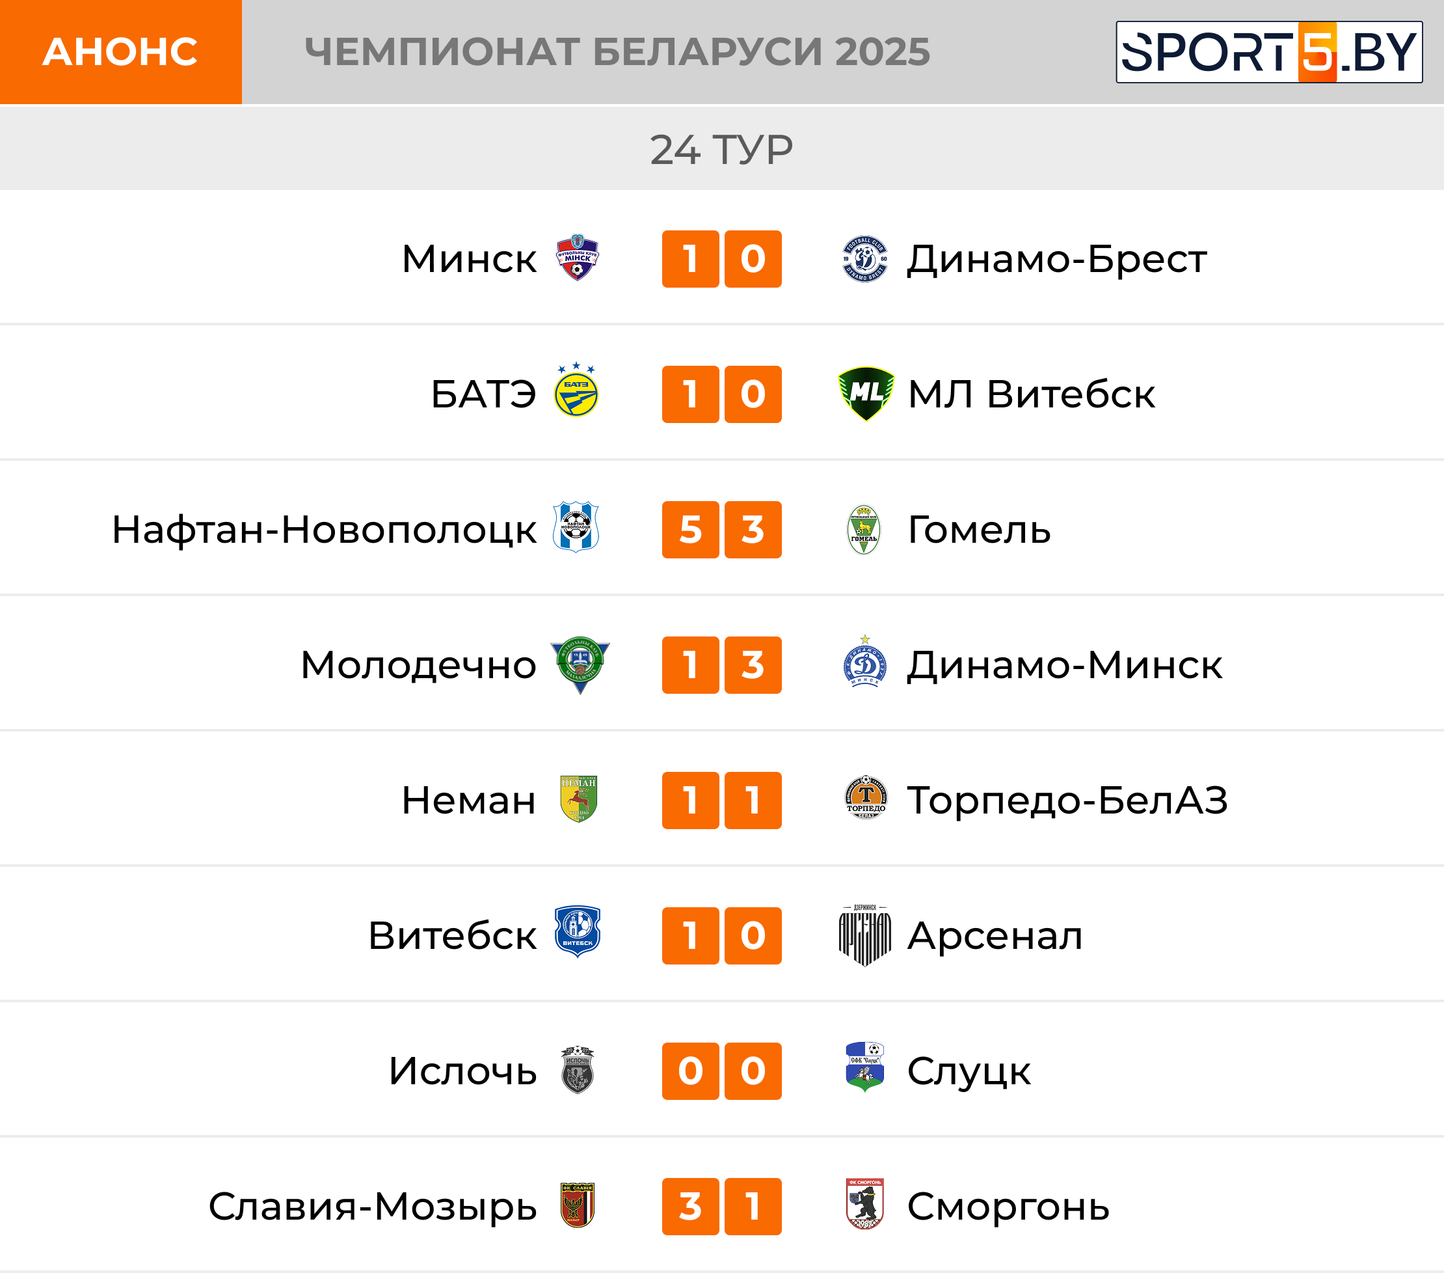Click the Smorgon club crest
Image resolution: width=1444 pixels, height=1273 pixels.
864,1204
